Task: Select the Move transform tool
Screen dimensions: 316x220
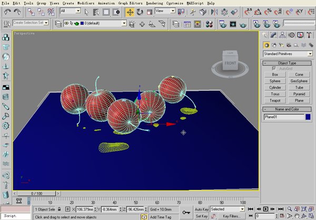Action: [130, 12]
